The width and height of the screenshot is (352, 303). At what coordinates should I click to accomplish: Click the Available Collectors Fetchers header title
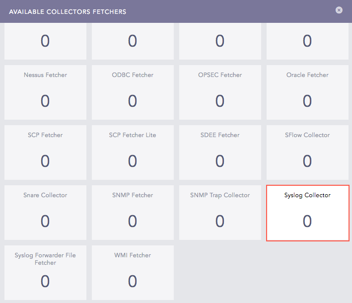[x=68, y=11]
